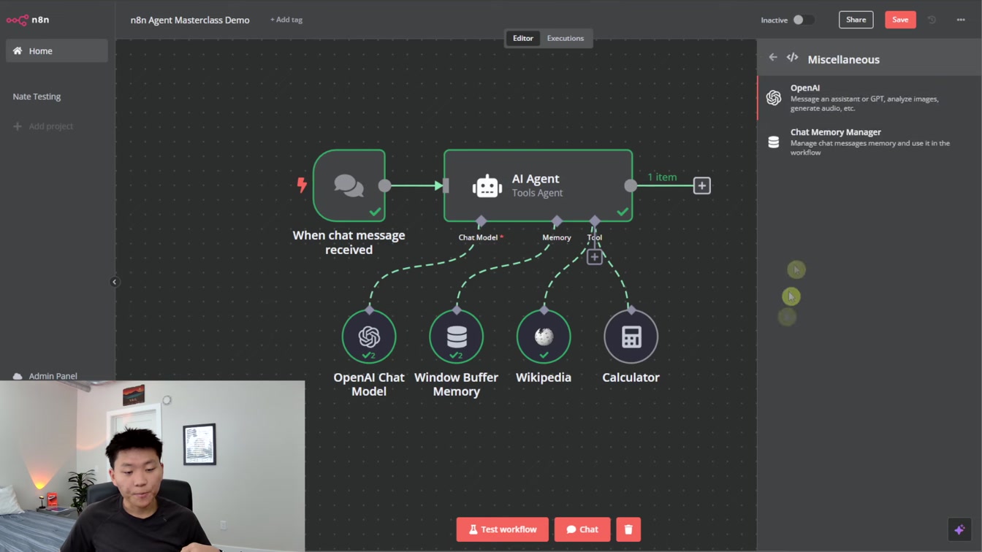Viewport: 982px width, 552px height.
Task: Add a new project
Action: click(43, 126)
